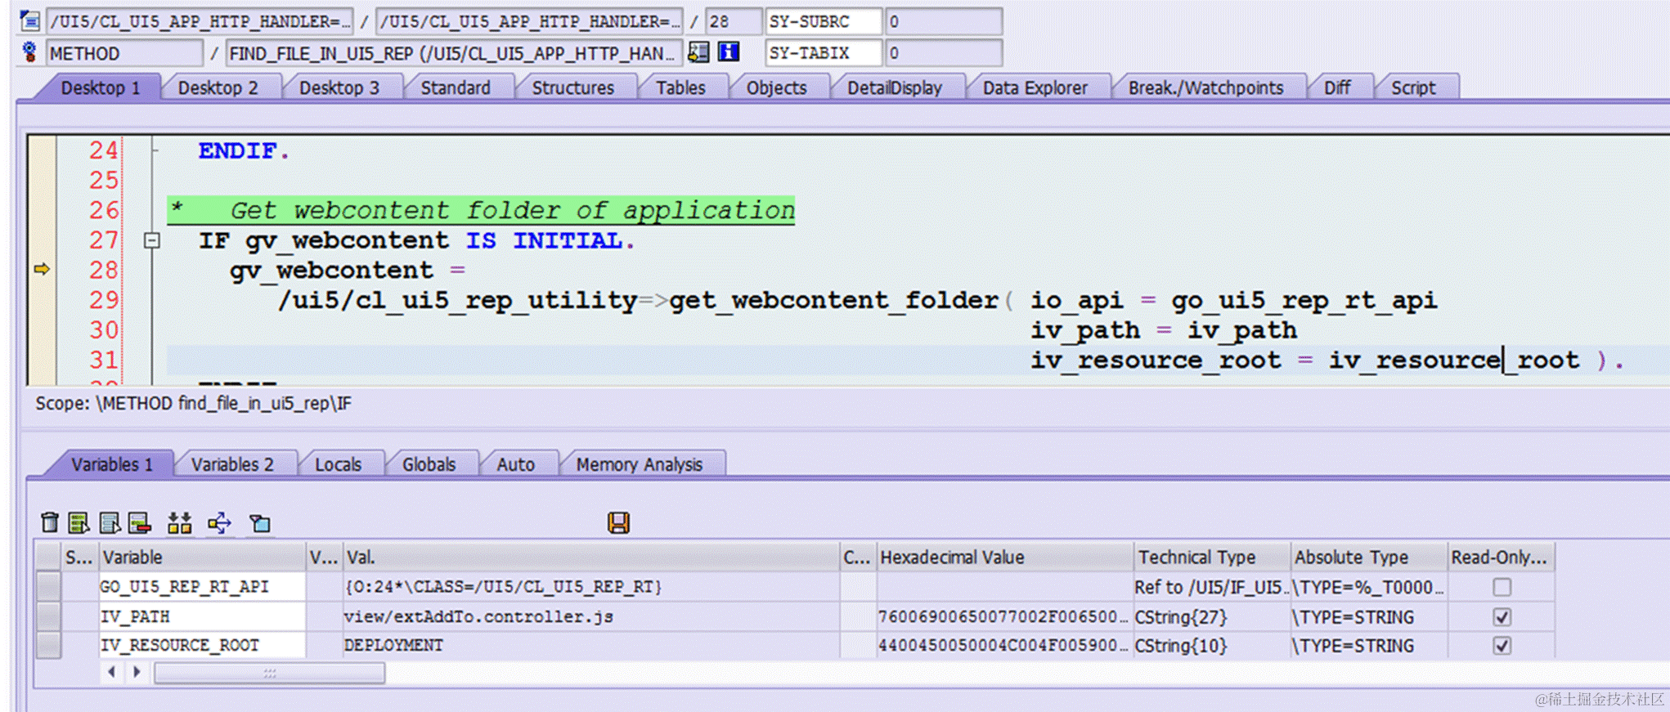The width and height of the screenshot is (1670, 712).
Task: Click the yellow current-line arrow at line 28
Action: [x=42, y=269]
